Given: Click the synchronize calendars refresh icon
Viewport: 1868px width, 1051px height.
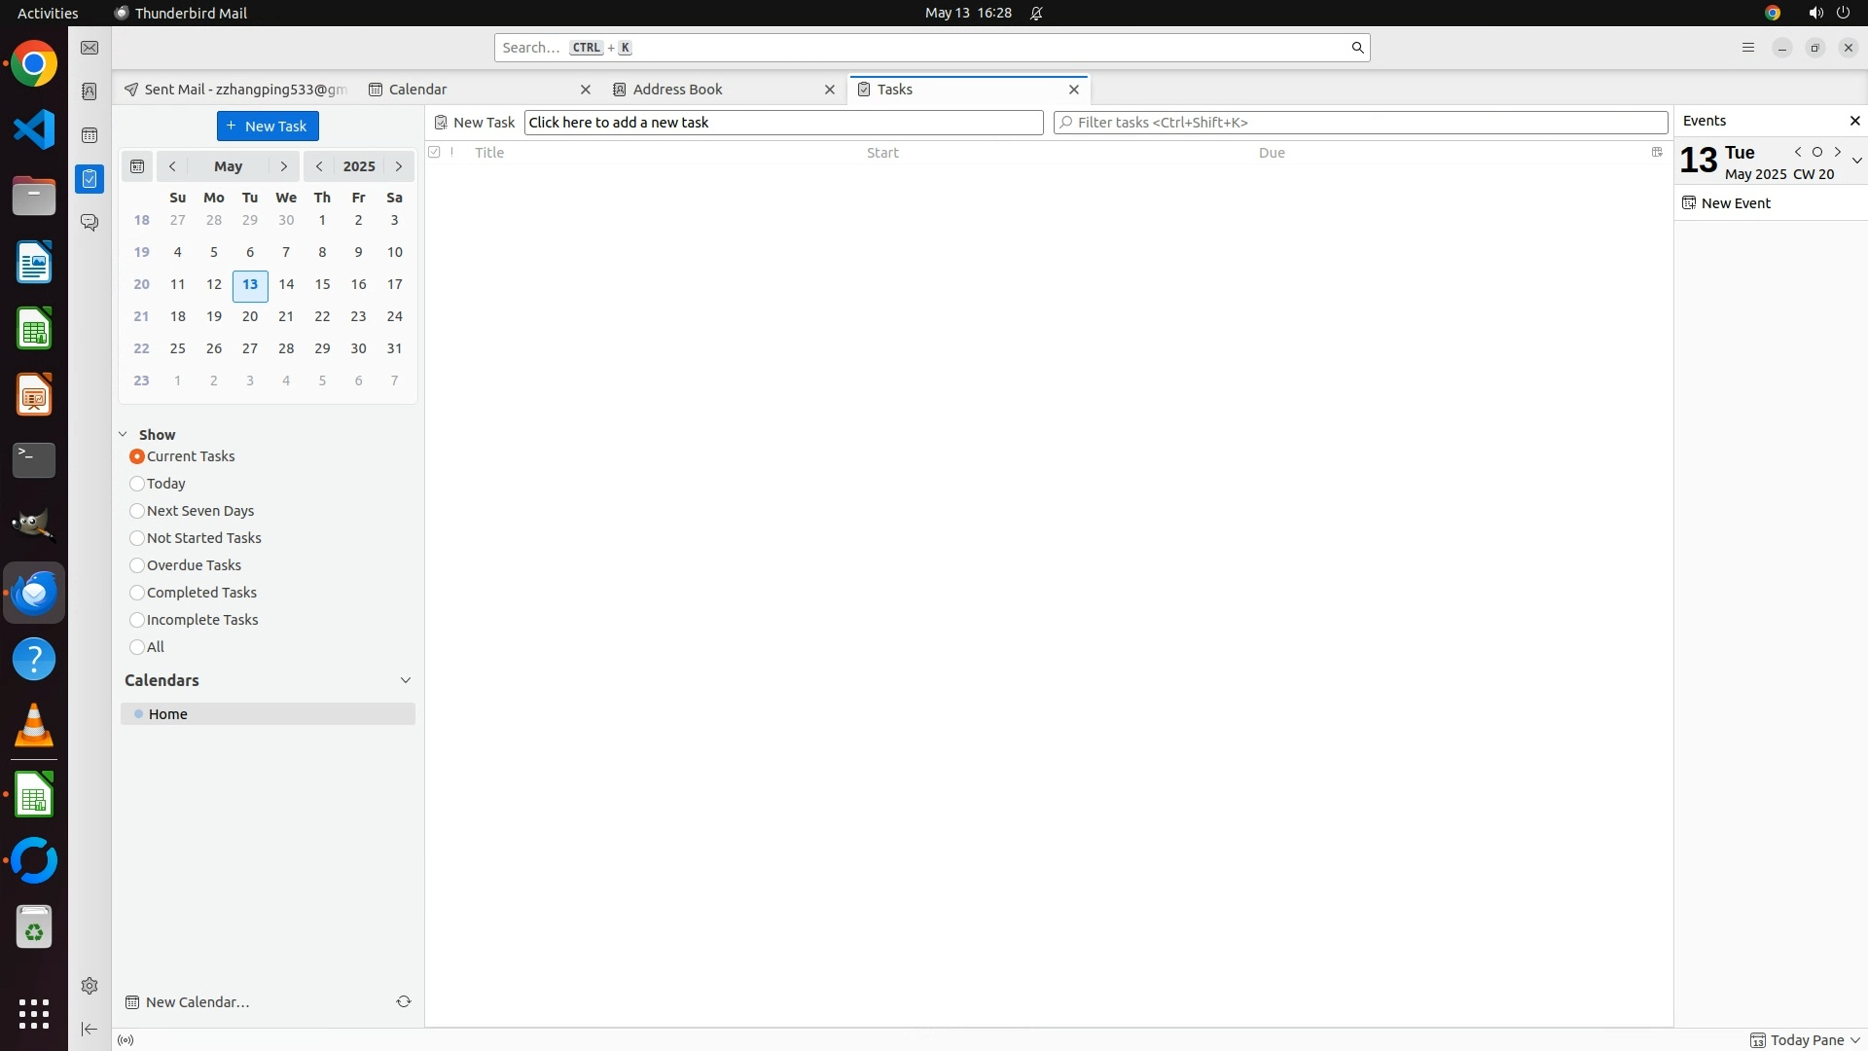Looking at the screenshot, I should 404,1001.
